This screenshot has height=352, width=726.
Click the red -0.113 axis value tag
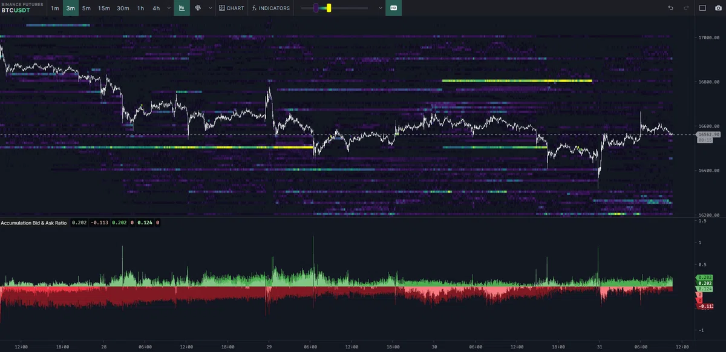(705, 306)
